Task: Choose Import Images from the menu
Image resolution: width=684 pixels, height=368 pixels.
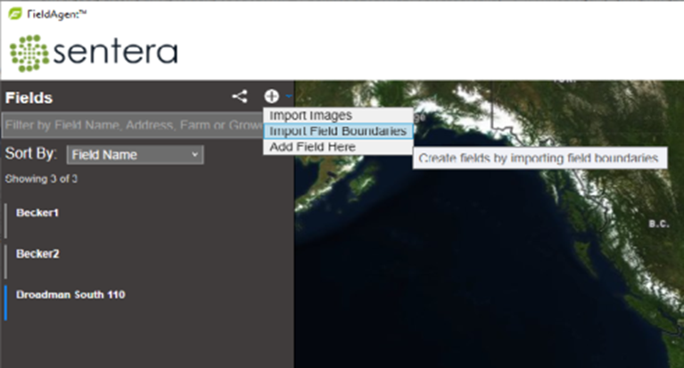Action: 311,115
